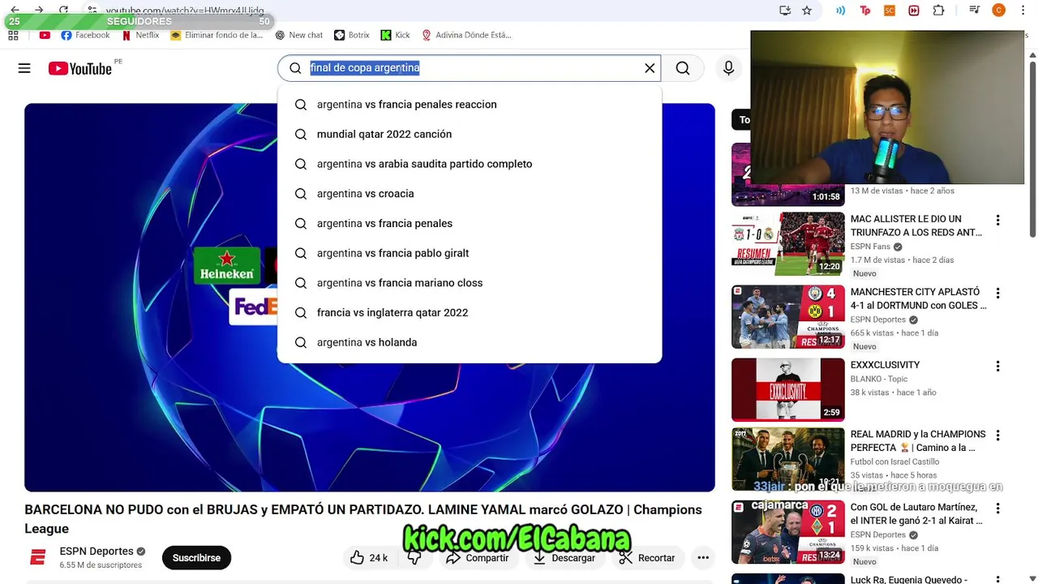
Task: Click the Descargar download button
Action: pos(564,558)
